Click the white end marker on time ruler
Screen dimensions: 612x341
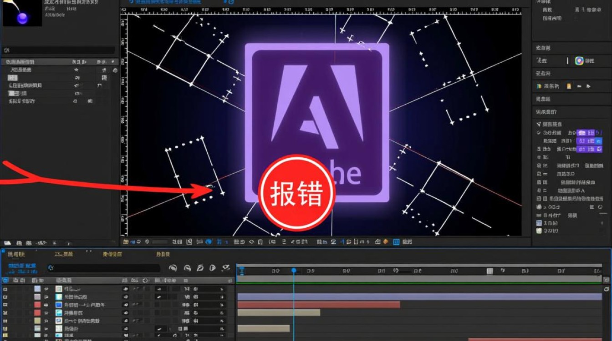tap(490, 271)
